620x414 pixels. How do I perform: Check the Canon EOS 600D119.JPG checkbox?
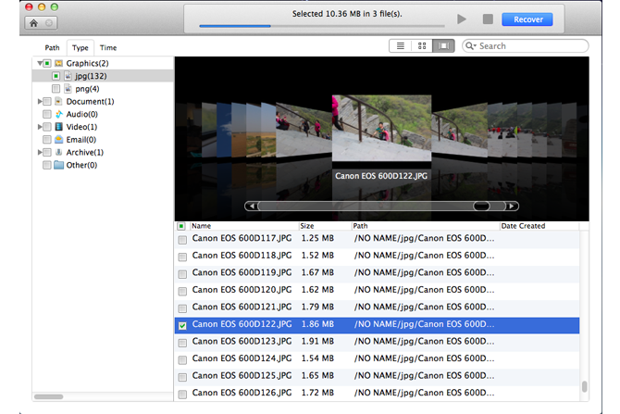coord(181,272)
